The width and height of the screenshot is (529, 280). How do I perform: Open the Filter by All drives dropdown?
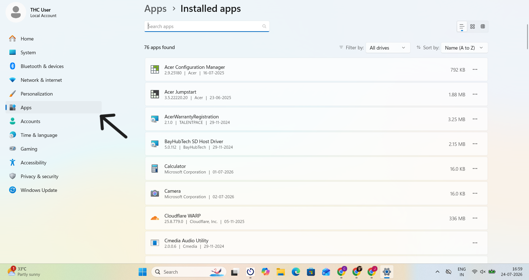tap(388, 48)
